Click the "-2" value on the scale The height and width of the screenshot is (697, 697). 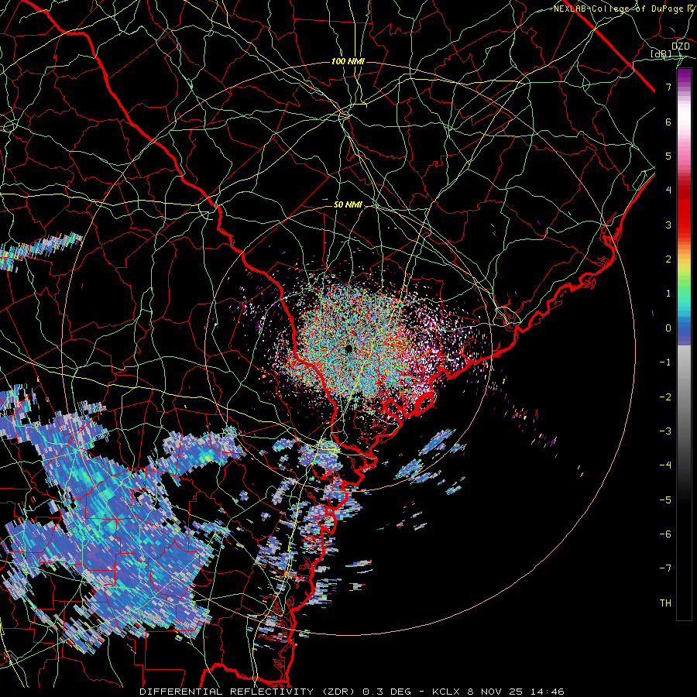[x=665, y=397]
